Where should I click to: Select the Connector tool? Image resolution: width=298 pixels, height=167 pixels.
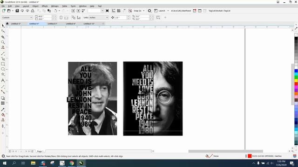(x=3, y=92)
